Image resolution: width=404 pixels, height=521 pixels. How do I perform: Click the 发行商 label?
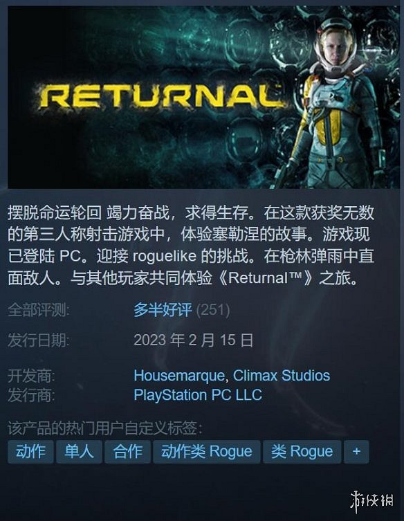point(31,395)
